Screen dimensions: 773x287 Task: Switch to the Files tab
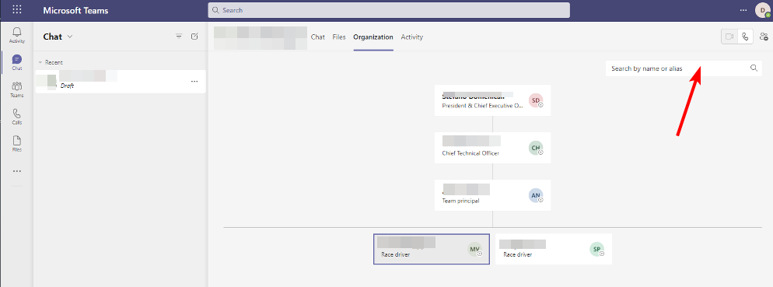point(339,37)
